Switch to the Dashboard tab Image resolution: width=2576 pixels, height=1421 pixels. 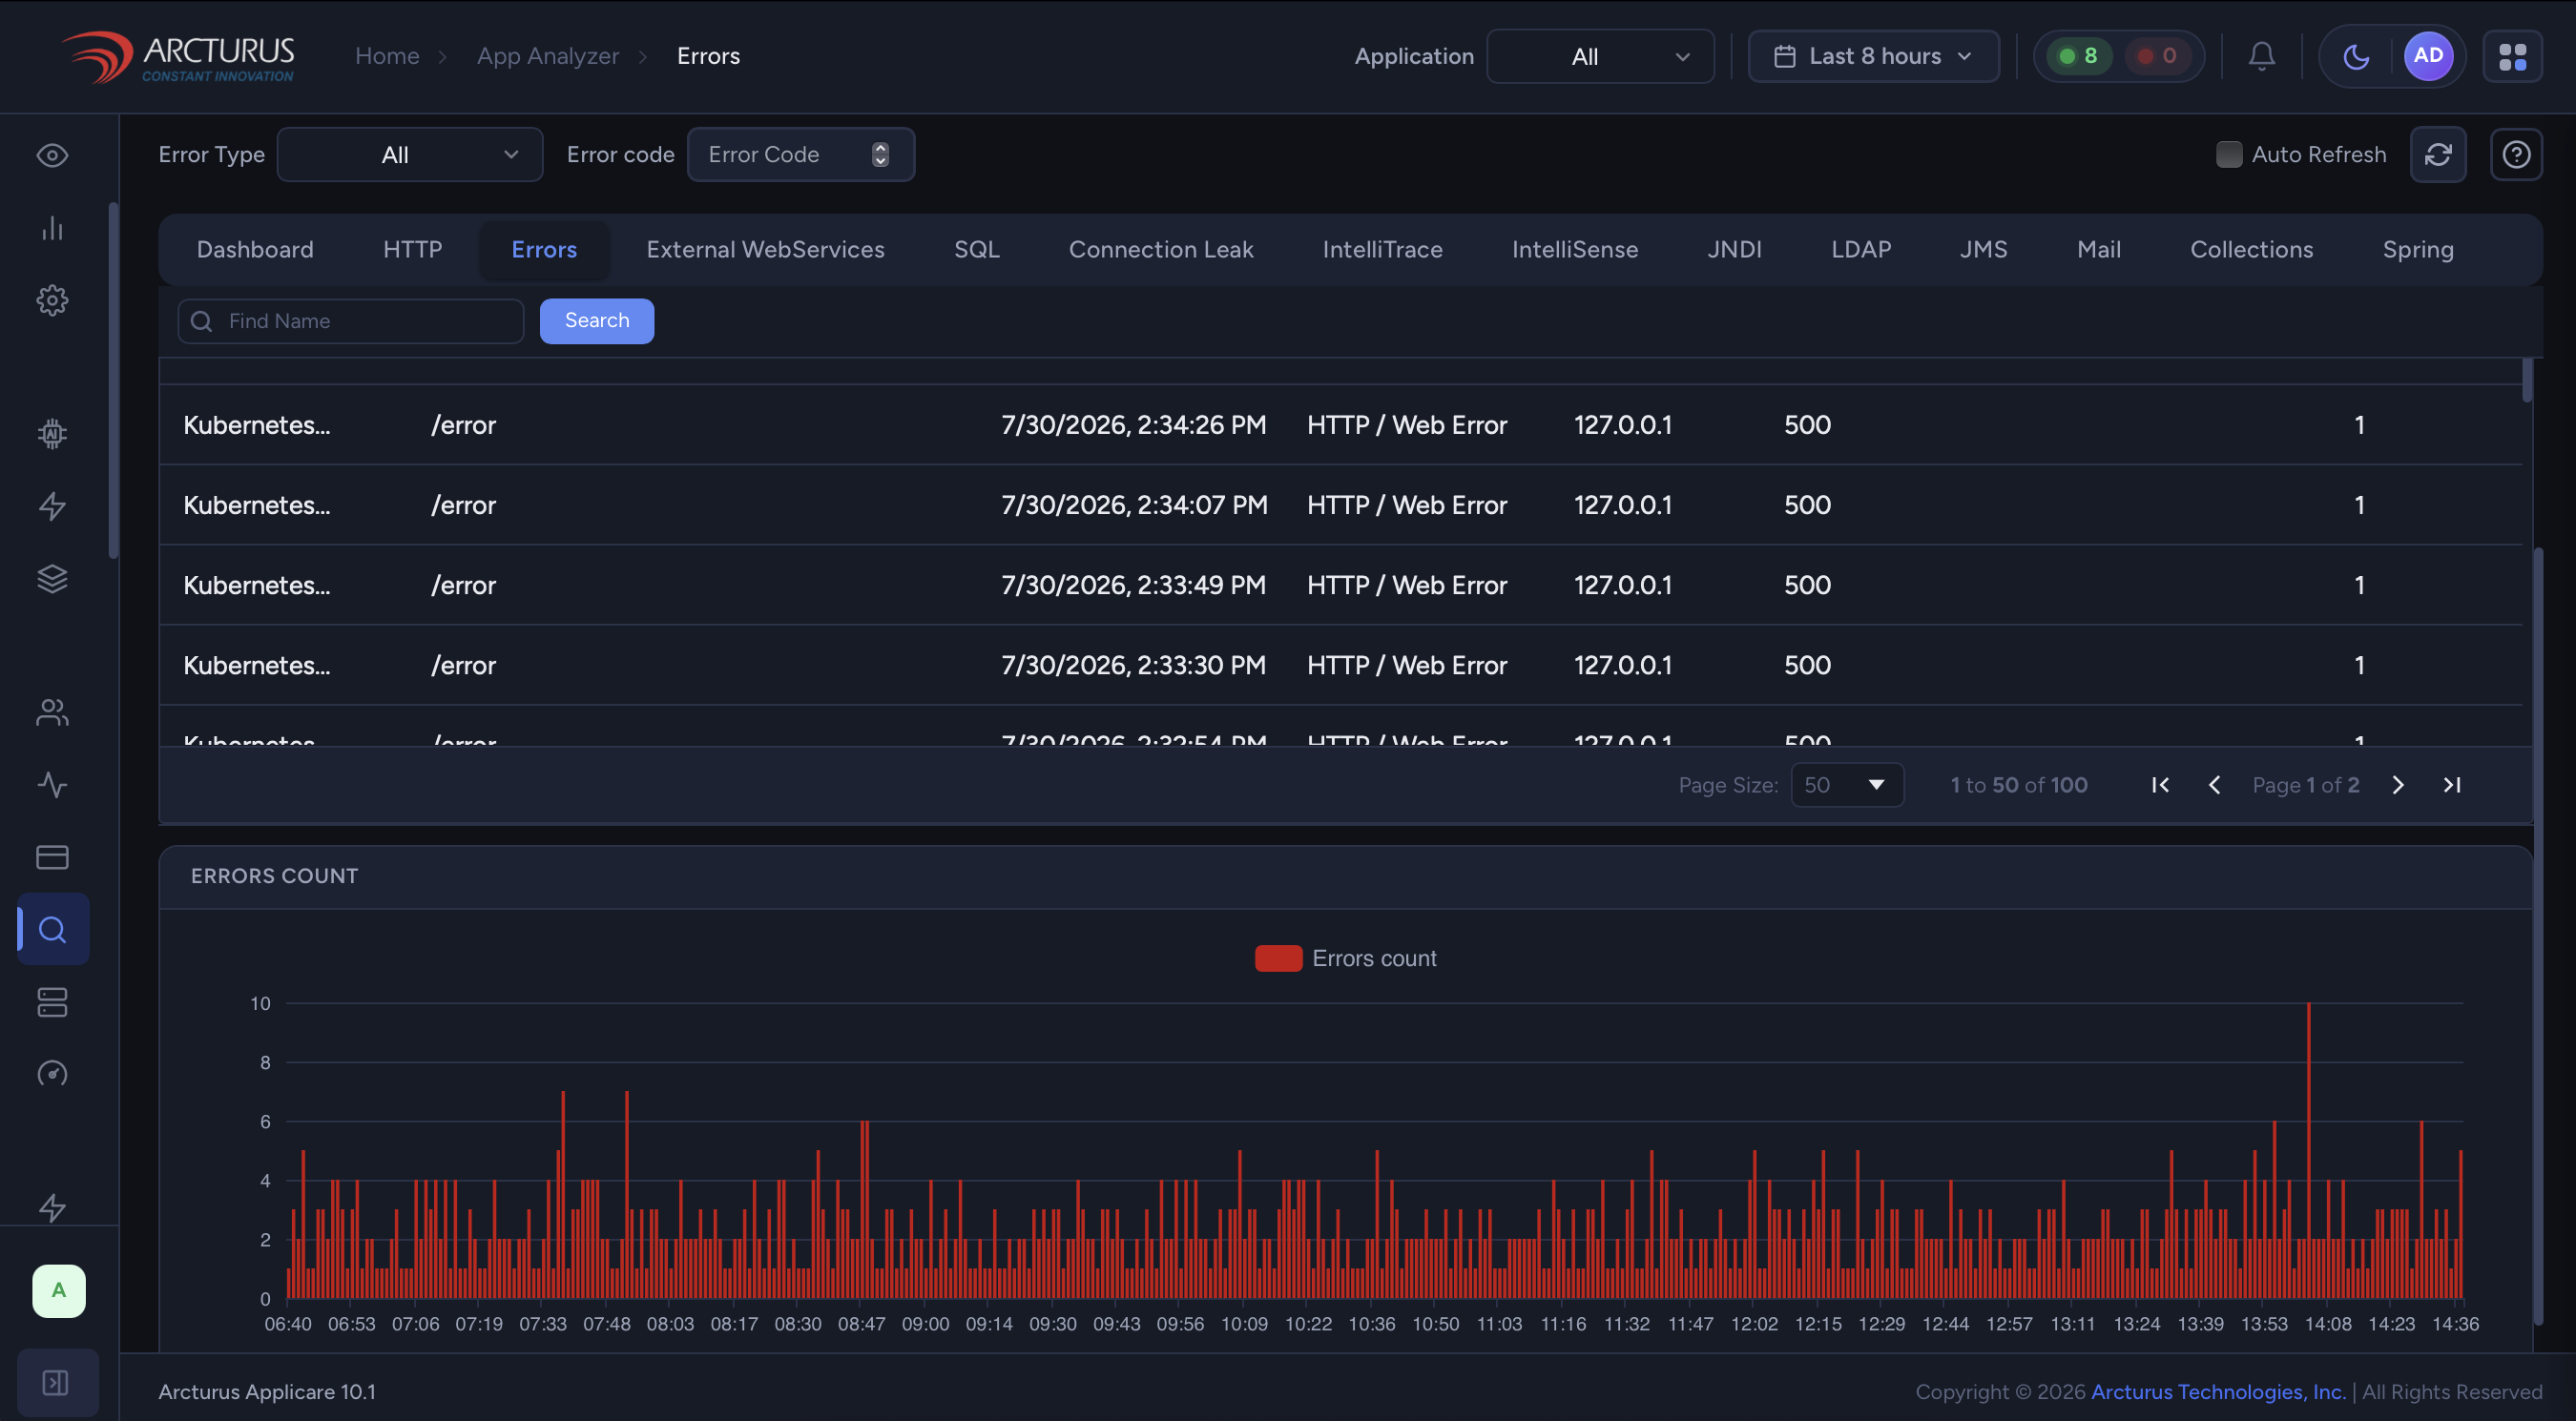[x=255, y=250]
